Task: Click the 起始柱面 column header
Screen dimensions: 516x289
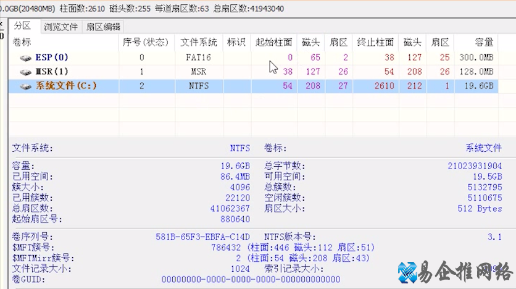Action: 274,42
